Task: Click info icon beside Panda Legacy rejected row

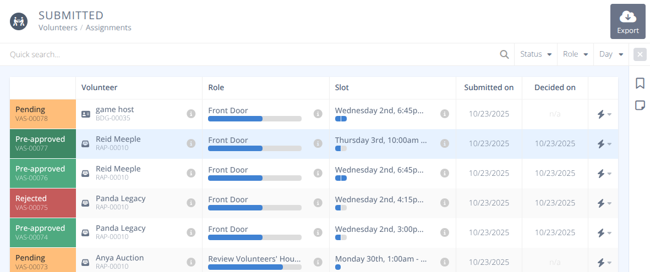Action: tap(191, 203)
